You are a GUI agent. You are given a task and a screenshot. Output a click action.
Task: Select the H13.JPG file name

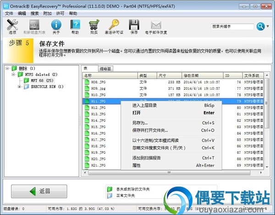tap(99, 114)
